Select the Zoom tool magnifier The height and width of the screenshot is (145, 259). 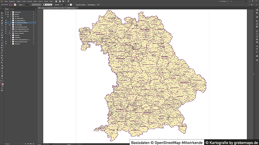(2, 79)
